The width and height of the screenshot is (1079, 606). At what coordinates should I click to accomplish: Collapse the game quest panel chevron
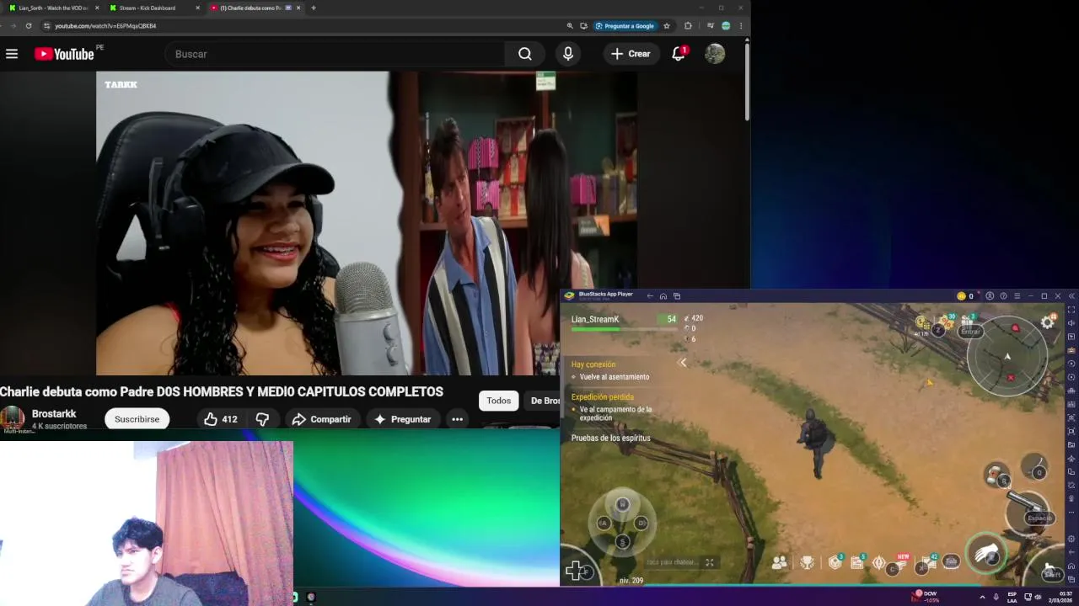(x=682, y=363)
